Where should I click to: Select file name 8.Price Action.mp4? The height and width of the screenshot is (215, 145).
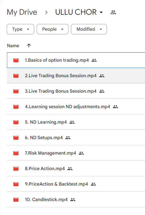tap(45, 169)
